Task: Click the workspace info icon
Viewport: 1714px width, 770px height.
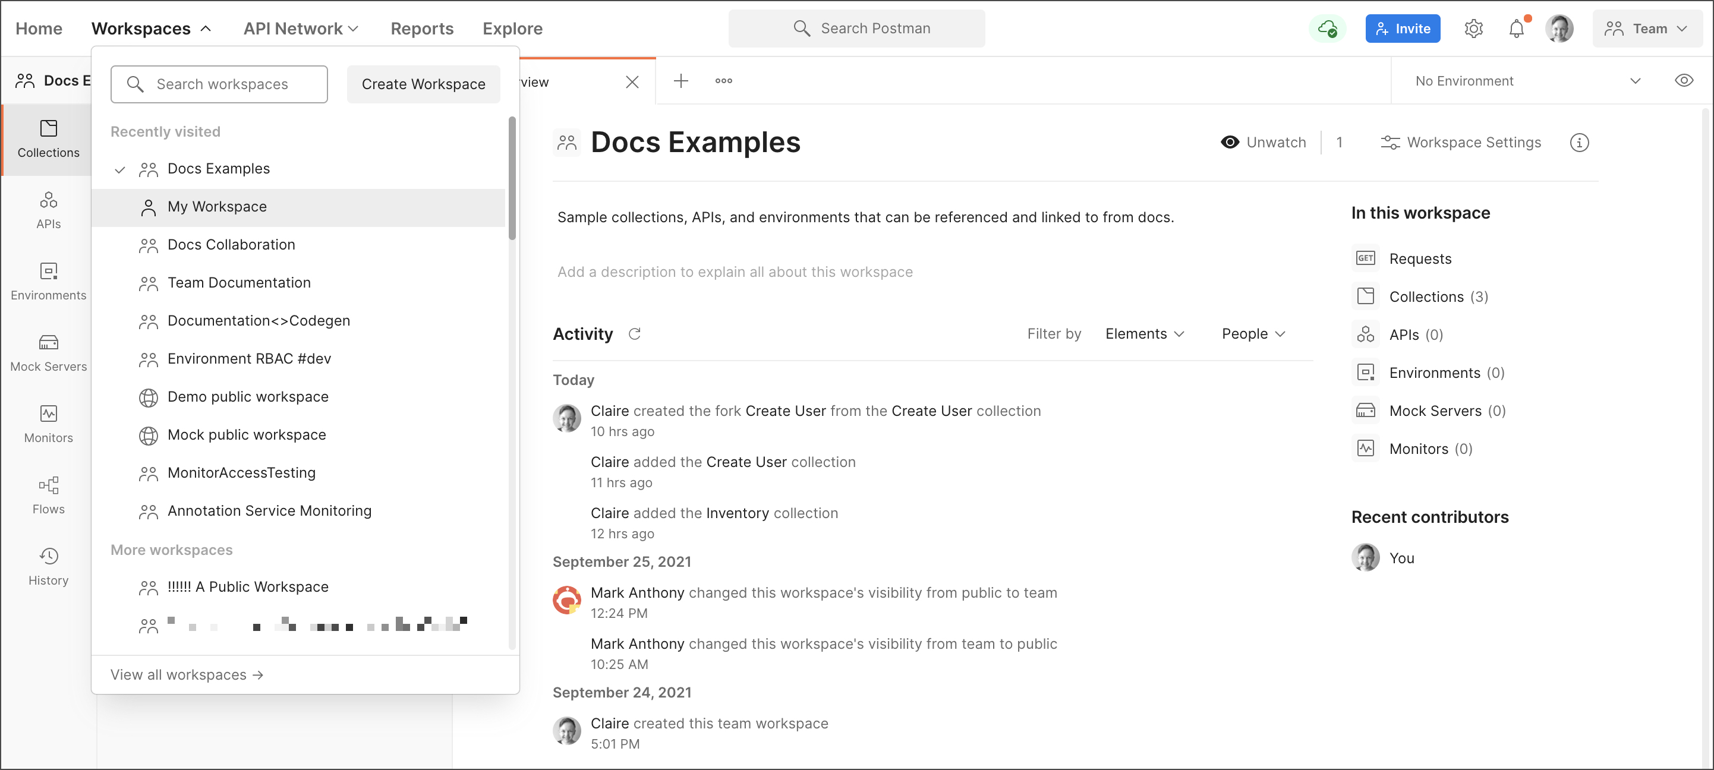Action: click(1579, 143)
